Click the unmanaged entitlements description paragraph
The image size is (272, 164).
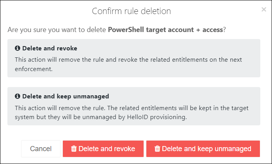click(x=132, y=112)
